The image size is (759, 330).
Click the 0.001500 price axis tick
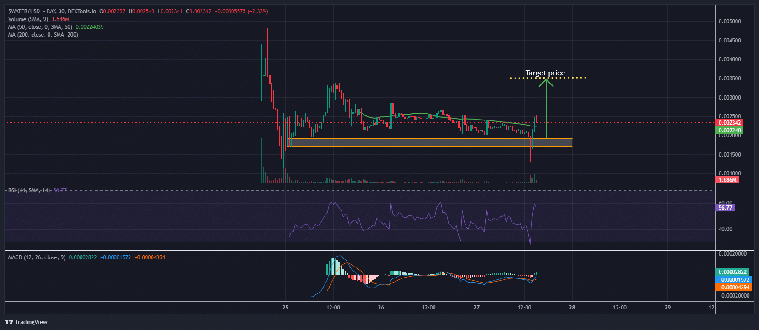pos(730,155)
